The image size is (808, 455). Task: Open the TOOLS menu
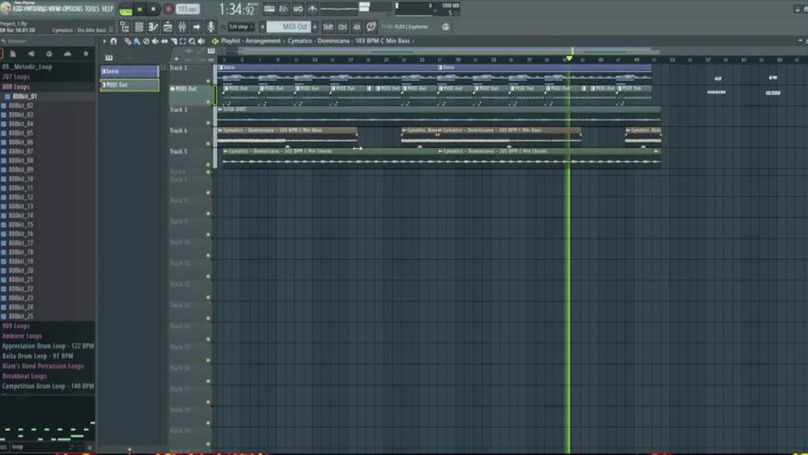click(92, 9)
